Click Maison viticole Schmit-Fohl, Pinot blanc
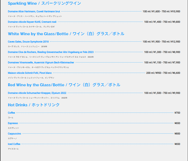 click(x=30, y=73)
